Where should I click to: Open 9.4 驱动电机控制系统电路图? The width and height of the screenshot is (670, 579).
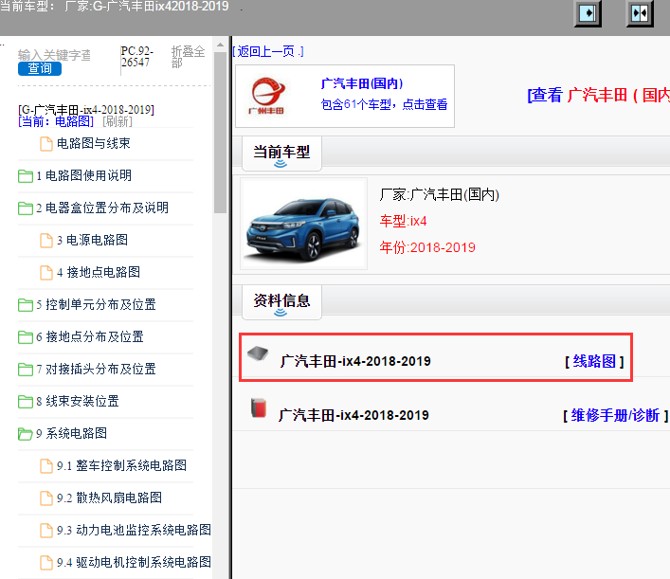(135, 562)
